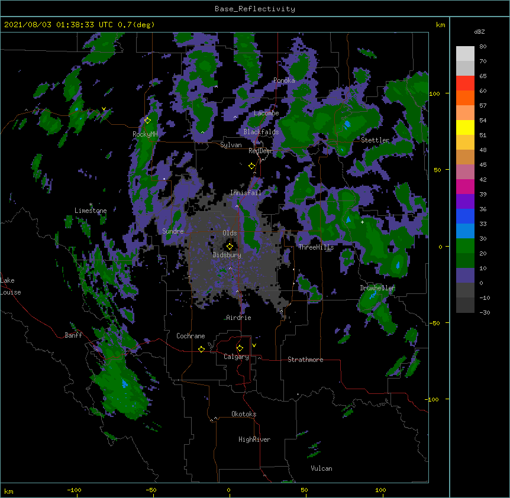Click the Sundre town label
Screen dimensions: 510x498
[x=173, y=231]
